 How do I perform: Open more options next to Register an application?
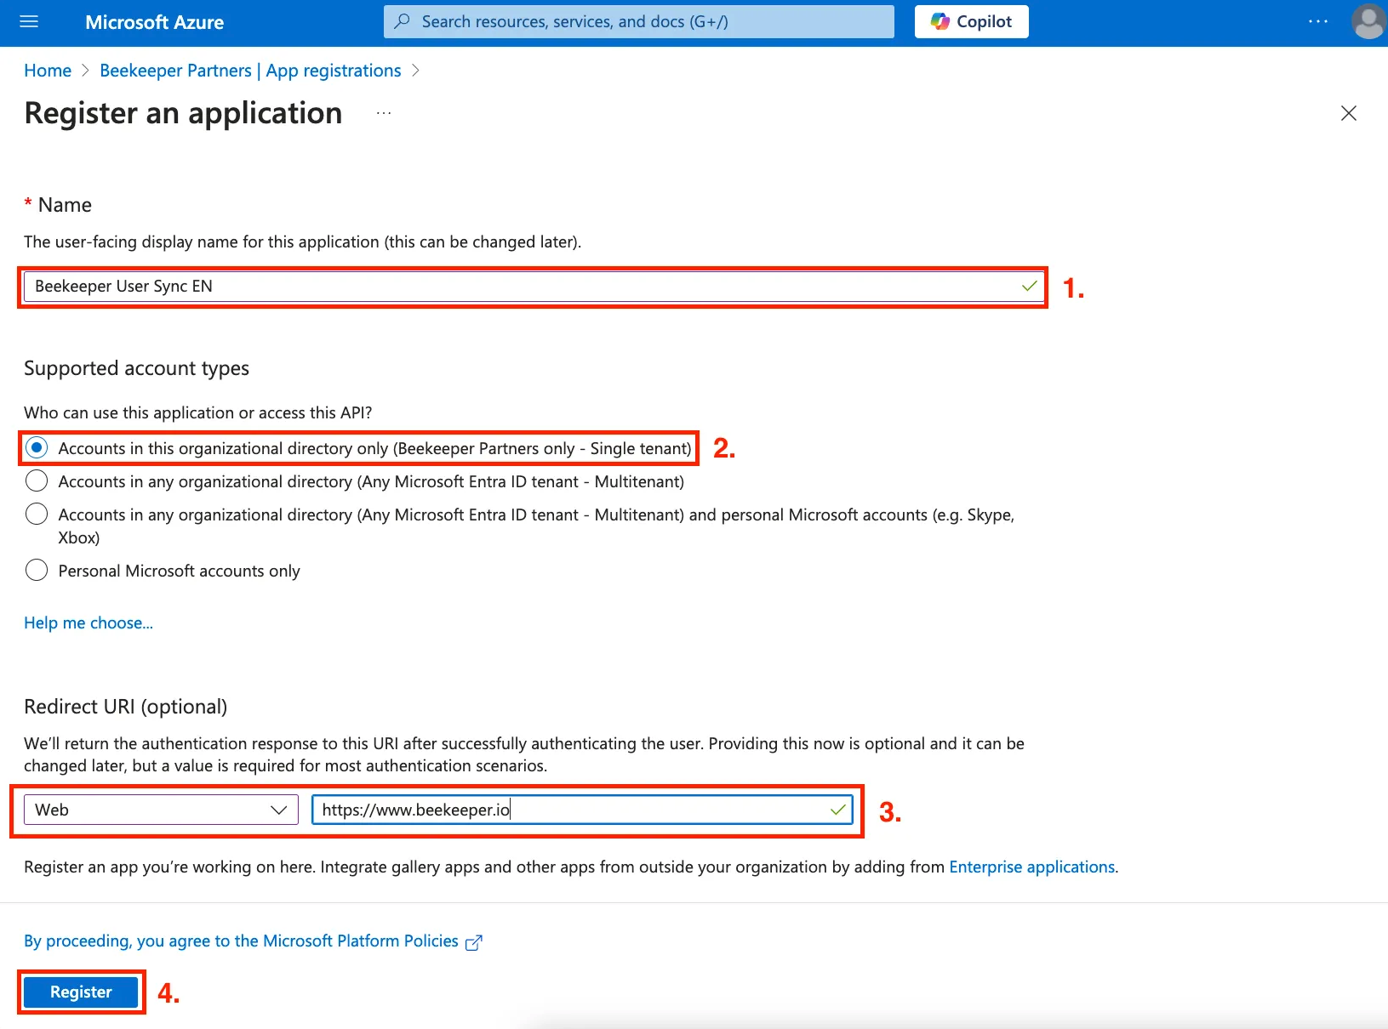coord(384,113)
